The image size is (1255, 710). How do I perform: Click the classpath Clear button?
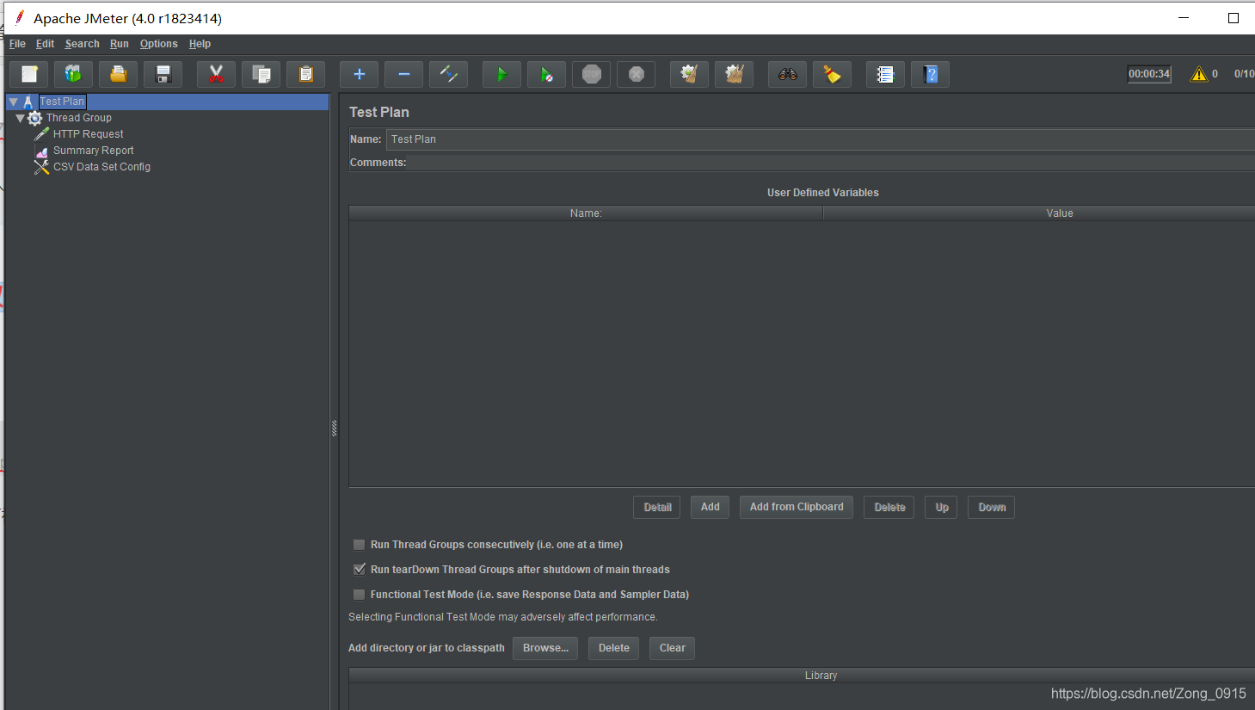pyautogui.click(x=673, y=648)
